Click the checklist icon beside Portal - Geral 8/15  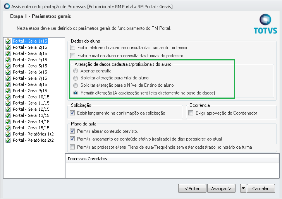(x=8, y=84)
